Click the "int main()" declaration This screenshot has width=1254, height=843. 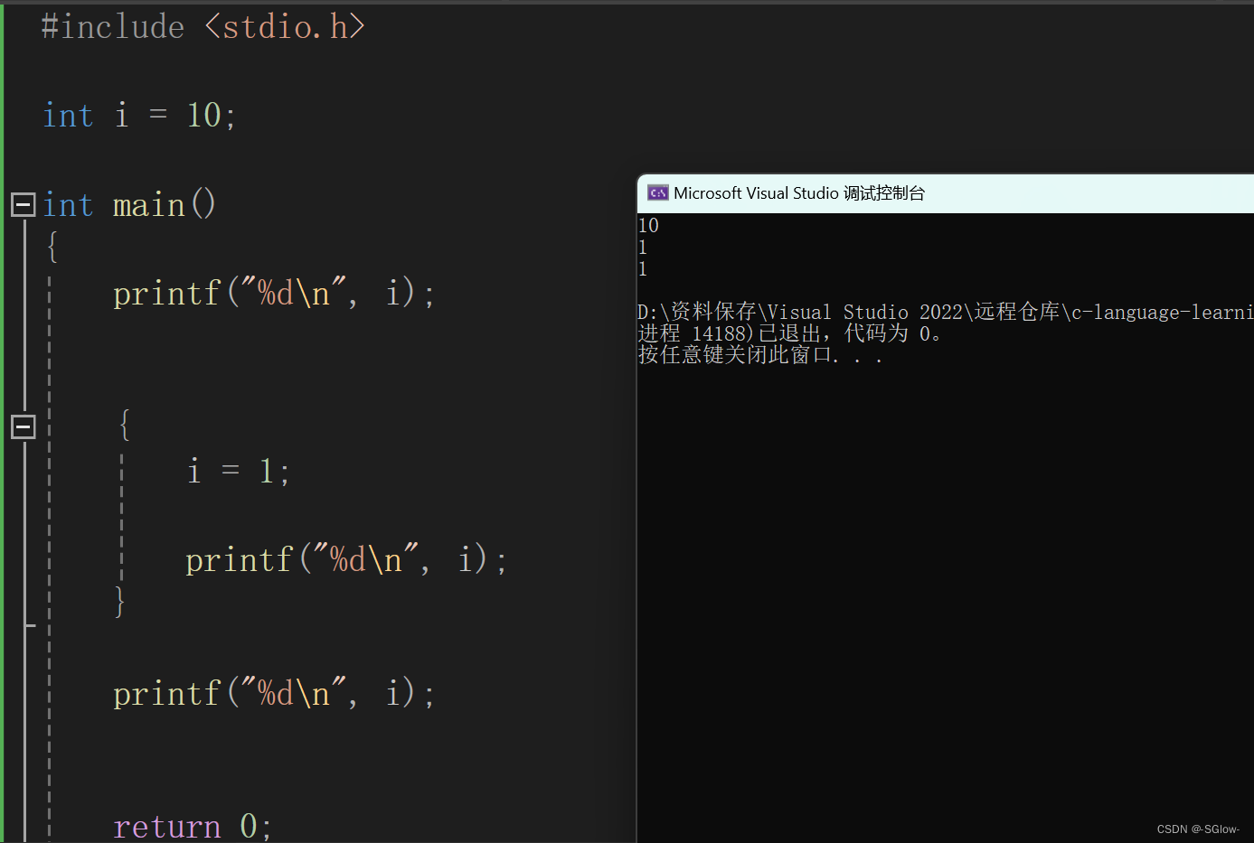click(x=130, y=205)
